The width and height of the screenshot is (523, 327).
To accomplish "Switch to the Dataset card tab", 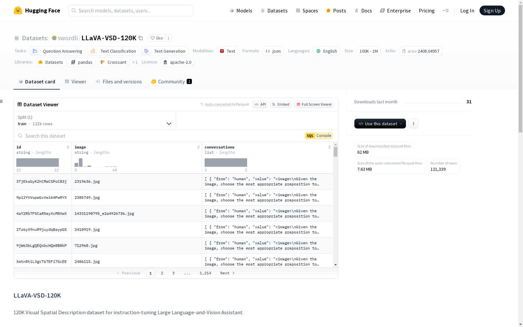I will pos(37,82).
